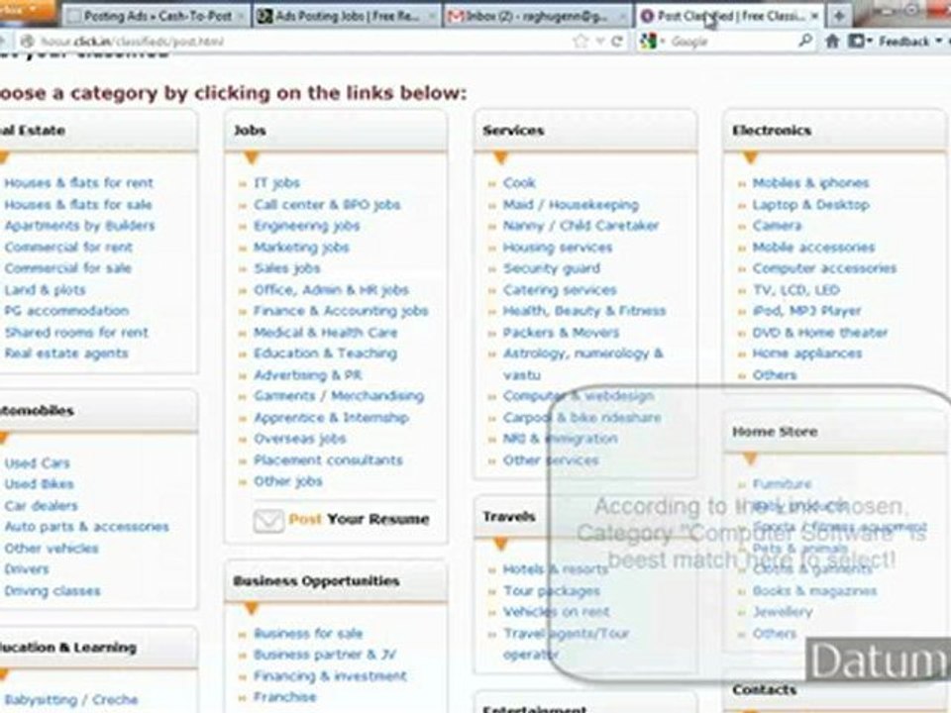Image resolution: width=951 pixels, height=713 pixels.
Task: Switch to the Ads Posting Jobs tab
Action: pyautogui.click(x=346, y=17)
